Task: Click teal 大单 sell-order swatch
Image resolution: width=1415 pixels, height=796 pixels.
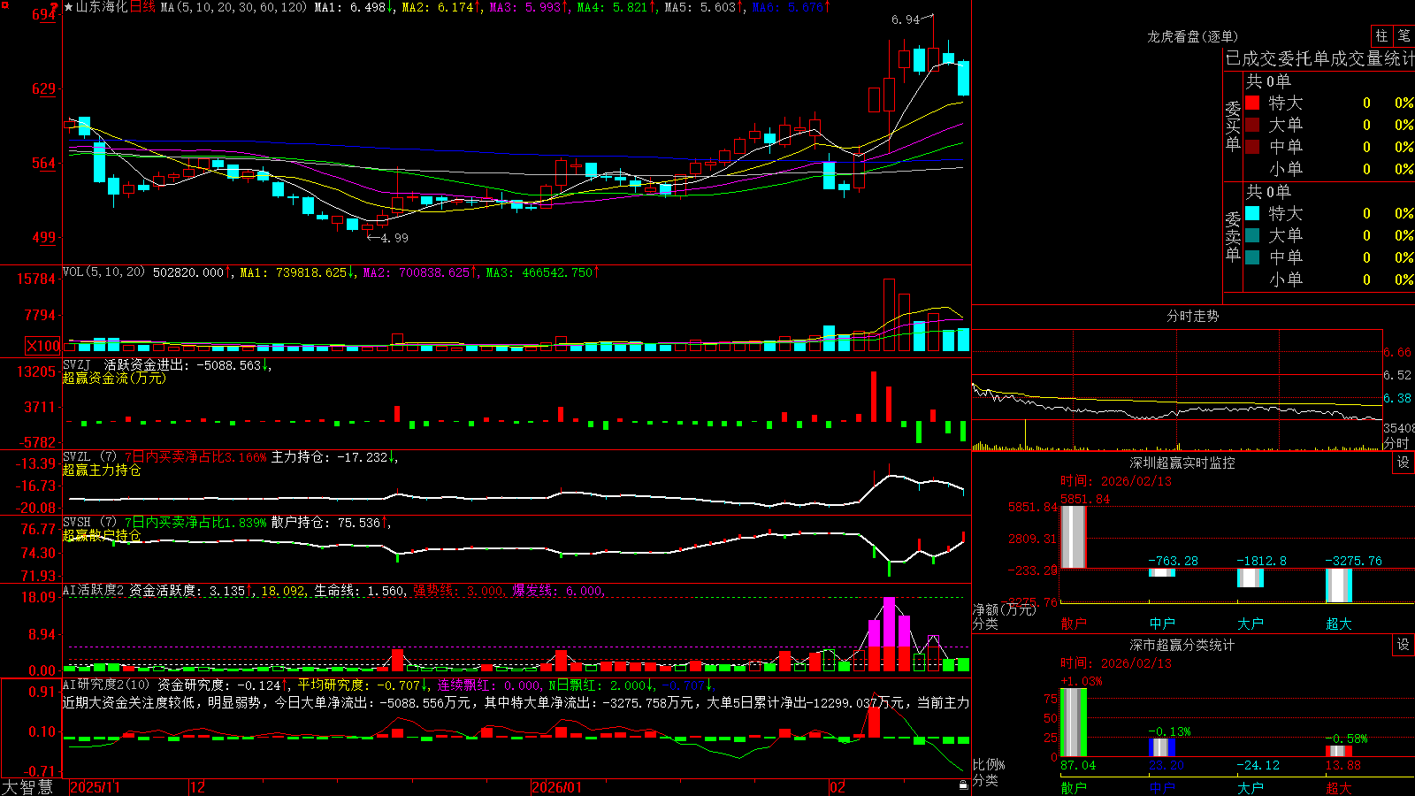Action: [x=1252, y=235]
